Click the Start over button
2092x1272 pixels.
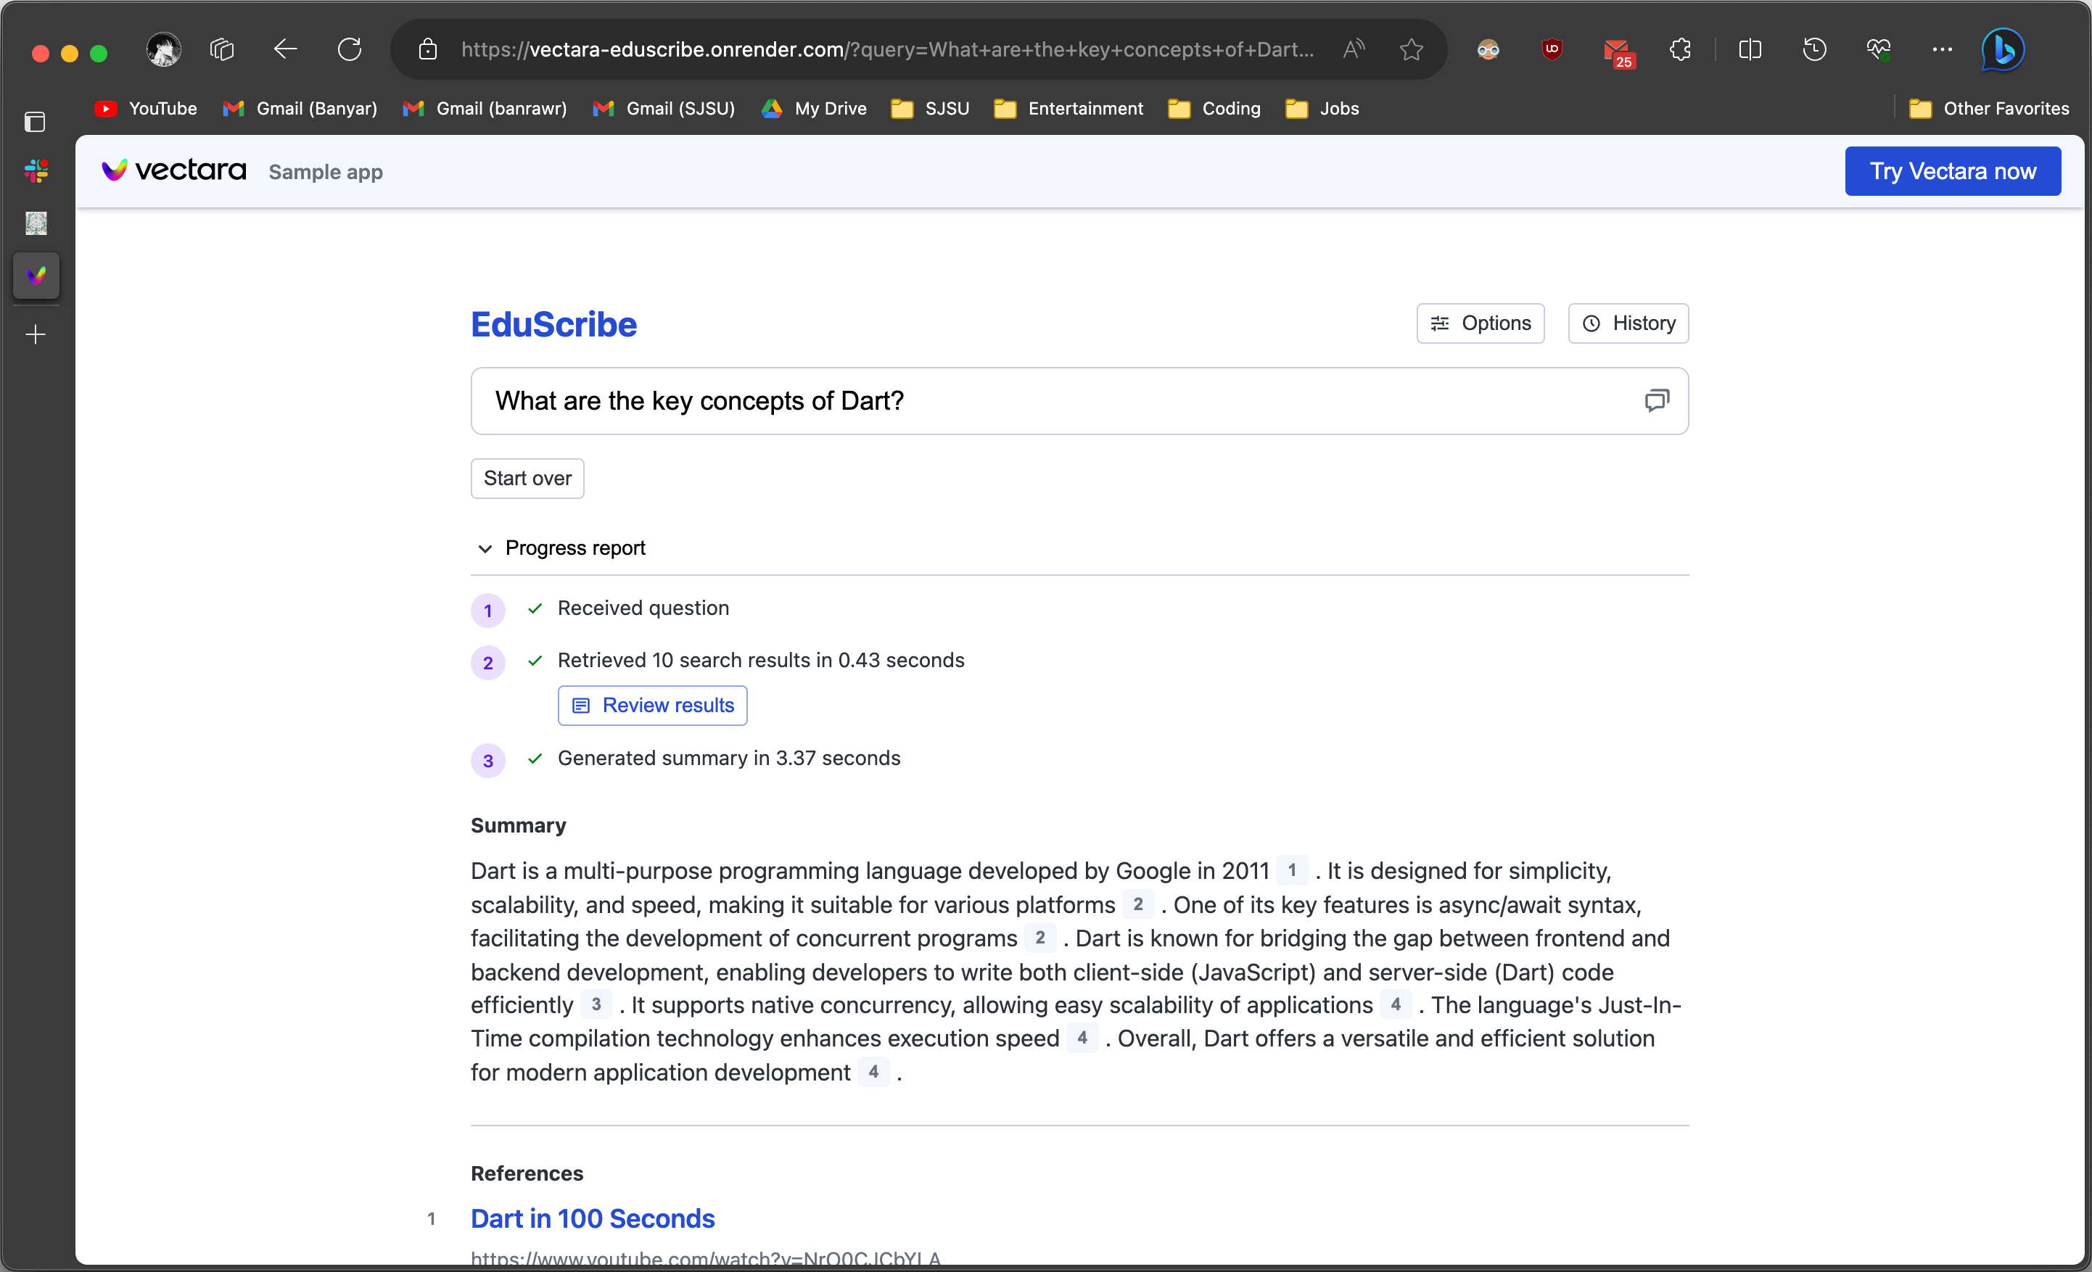pyautogui.click(x=527, y=479)
